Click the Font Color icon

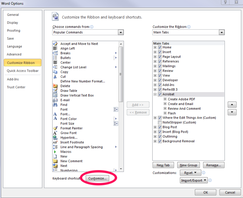pos(55,119)
